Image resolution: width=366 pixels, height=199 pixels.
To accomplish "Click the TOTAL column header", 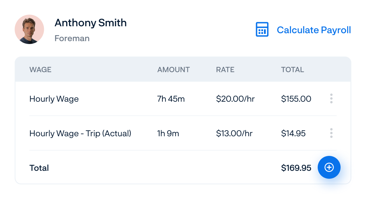I will tap(292, 69).
